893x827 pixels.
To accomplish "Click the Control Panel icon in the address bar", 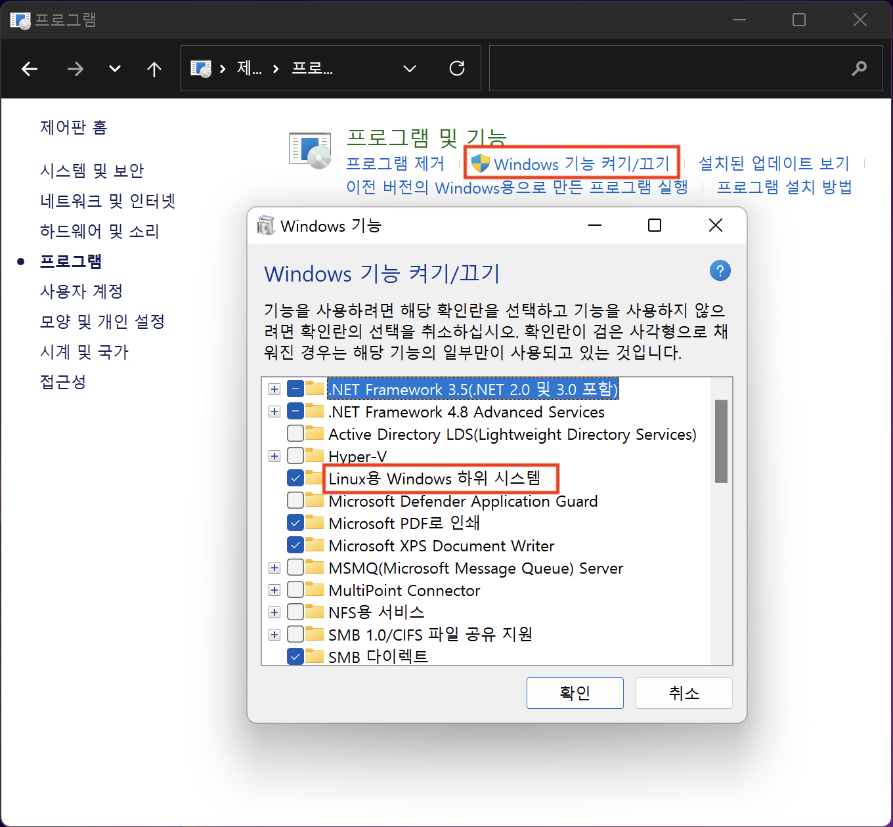I will click(200, 68).
